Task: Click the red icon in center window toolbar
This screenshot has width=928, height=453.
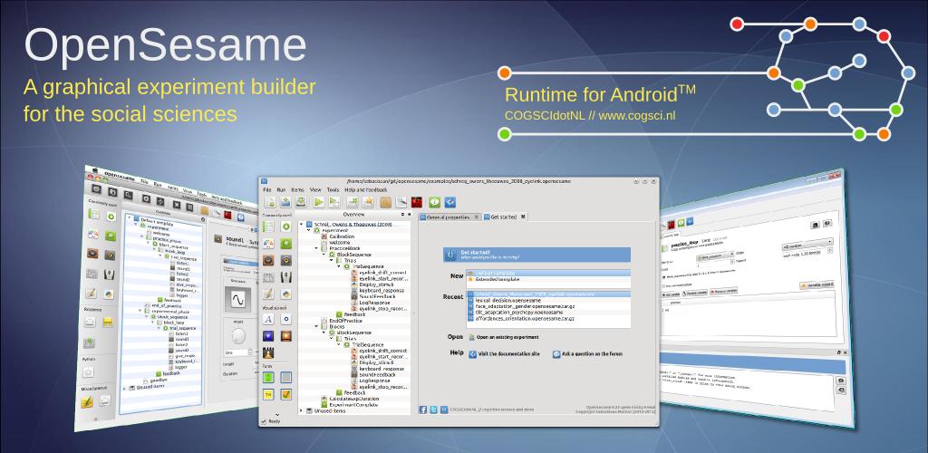Action: pyautogui.click(x=417, y=202)
